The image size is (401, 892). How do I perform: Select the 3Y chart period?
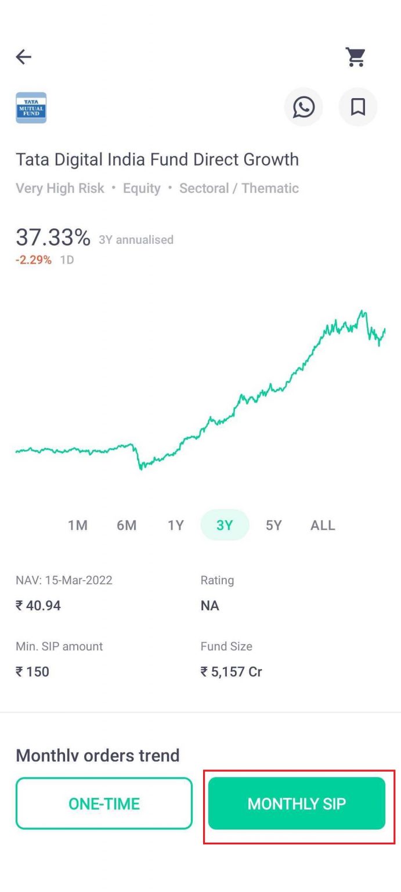pos(225,525)
